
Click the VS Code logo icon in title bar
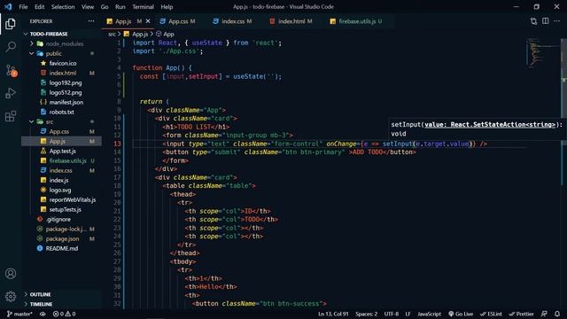(8, 6)
